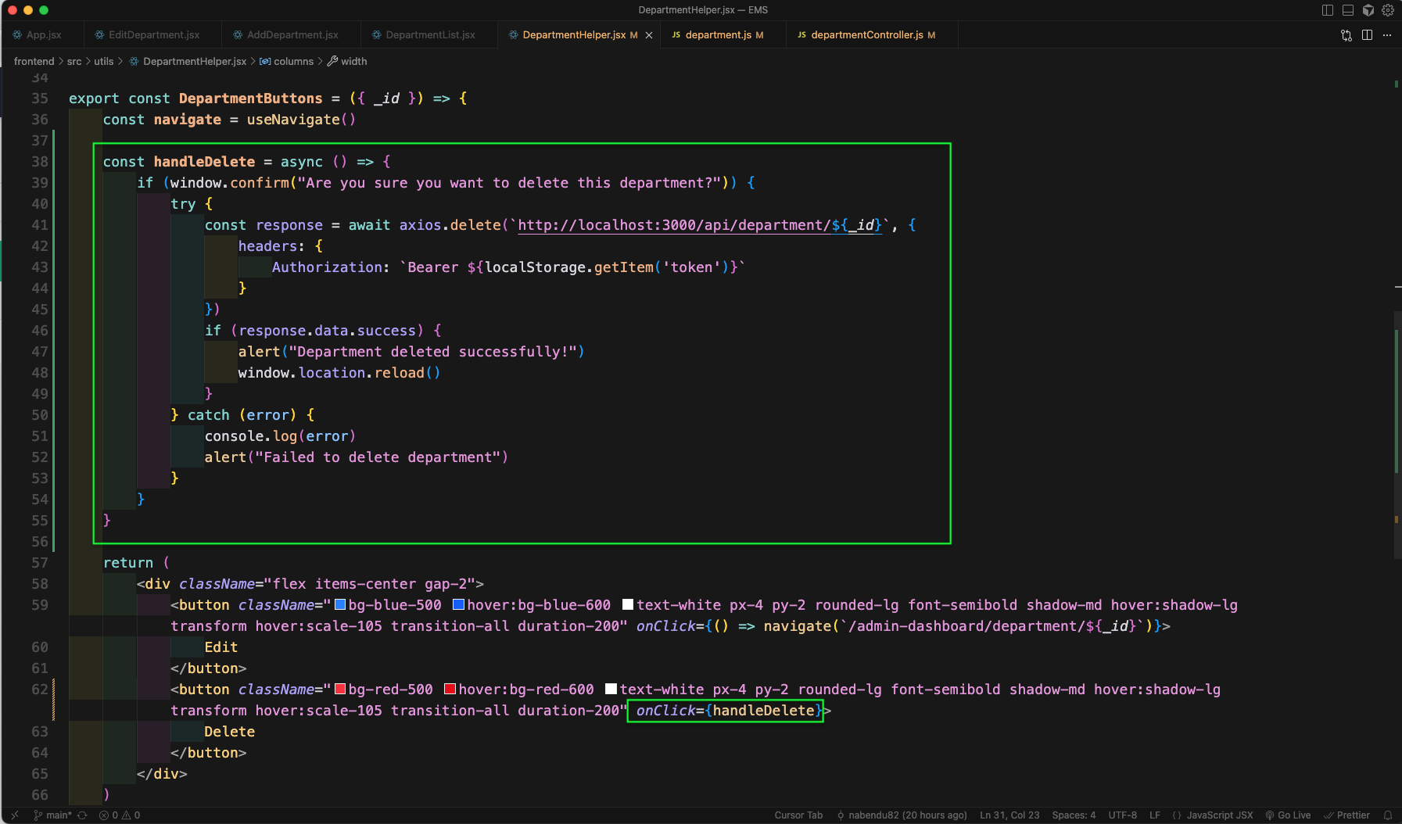
Task: Change indentation via Spaces: 4
Action: click(x=1074, y=815)
